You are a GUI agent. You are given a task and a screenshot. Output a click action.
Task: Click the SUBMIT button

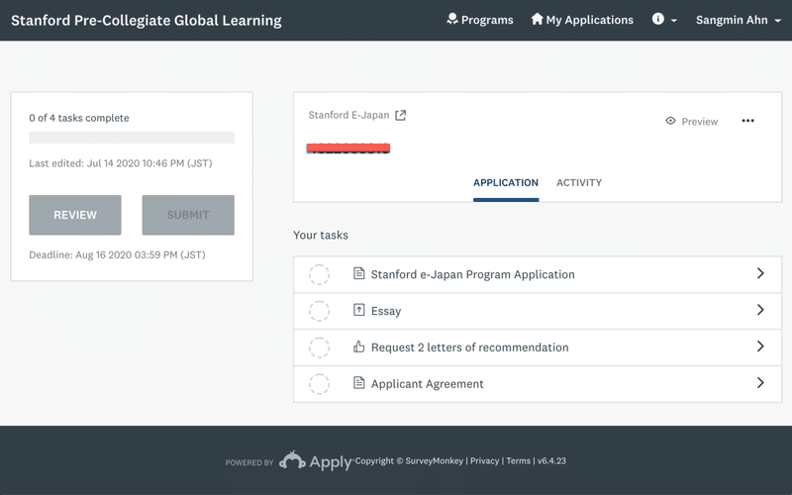coord(188,215)
